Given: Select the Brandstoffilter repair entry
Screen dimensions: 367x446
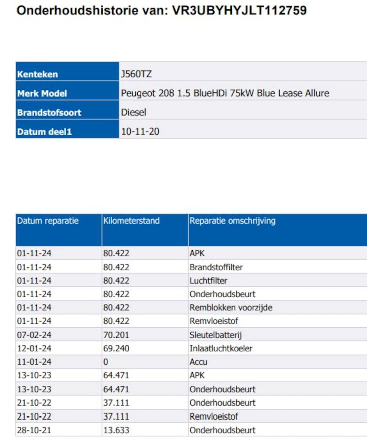Looking at the screenshot, I should pos(216,267).
